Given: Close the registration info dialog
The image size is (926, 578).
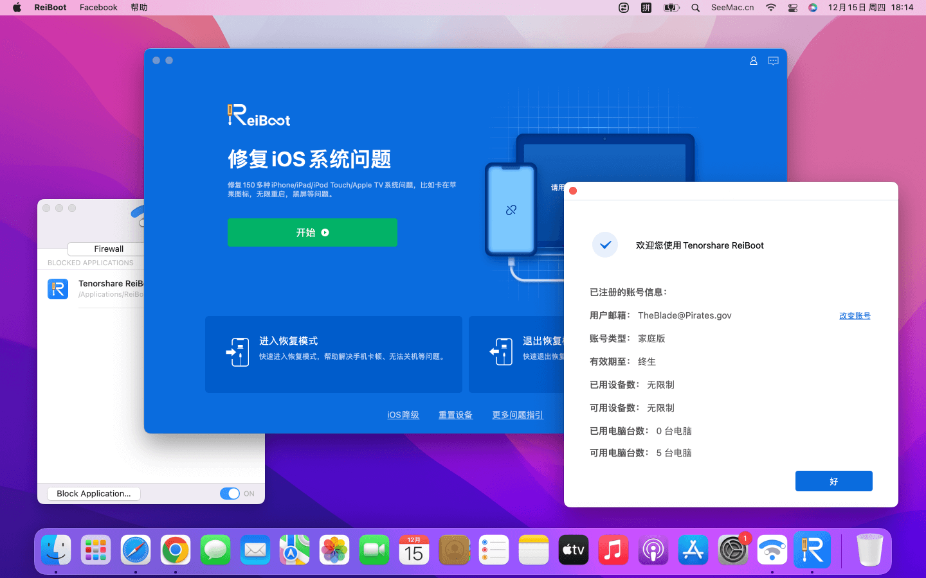Looking at the screenshot, I should coord(573,191).
